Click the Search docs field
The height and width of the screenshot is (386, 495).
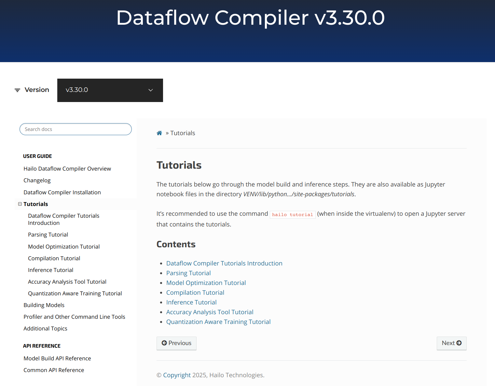pyautogui.click(x=76, y=129)
